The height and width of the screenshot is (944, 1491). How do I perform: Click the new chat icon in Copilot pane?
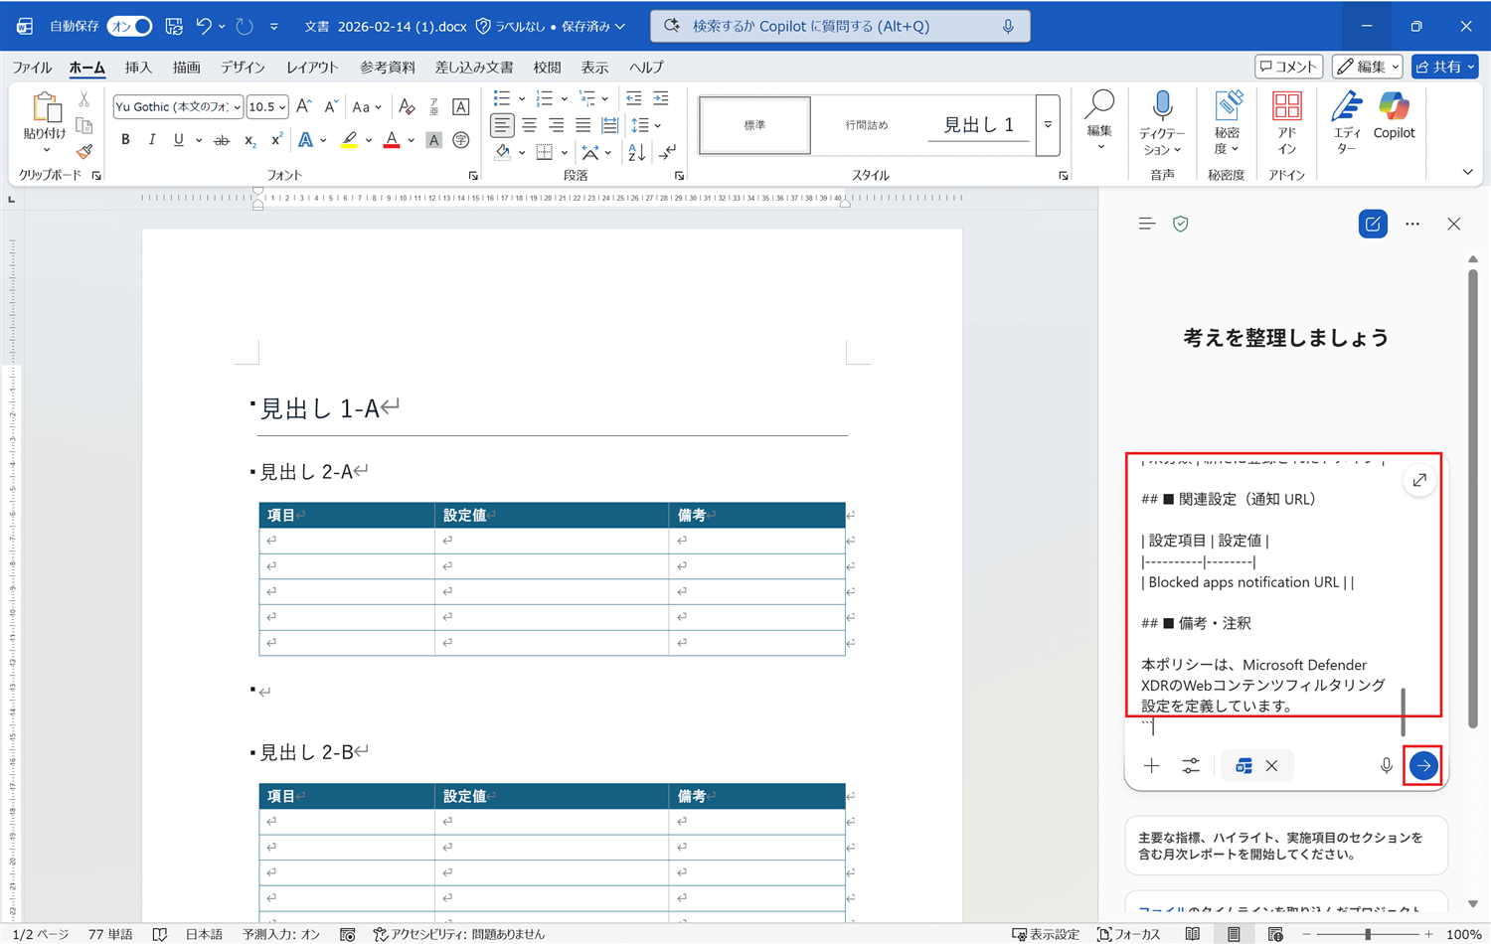[1373, 224]
